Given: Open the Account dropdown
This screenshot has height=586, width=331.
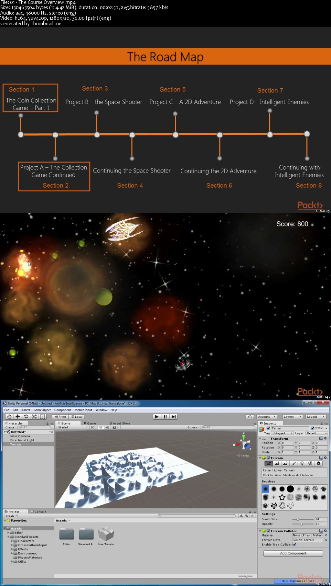Looking at the screenshot, I should click(267, 416).
